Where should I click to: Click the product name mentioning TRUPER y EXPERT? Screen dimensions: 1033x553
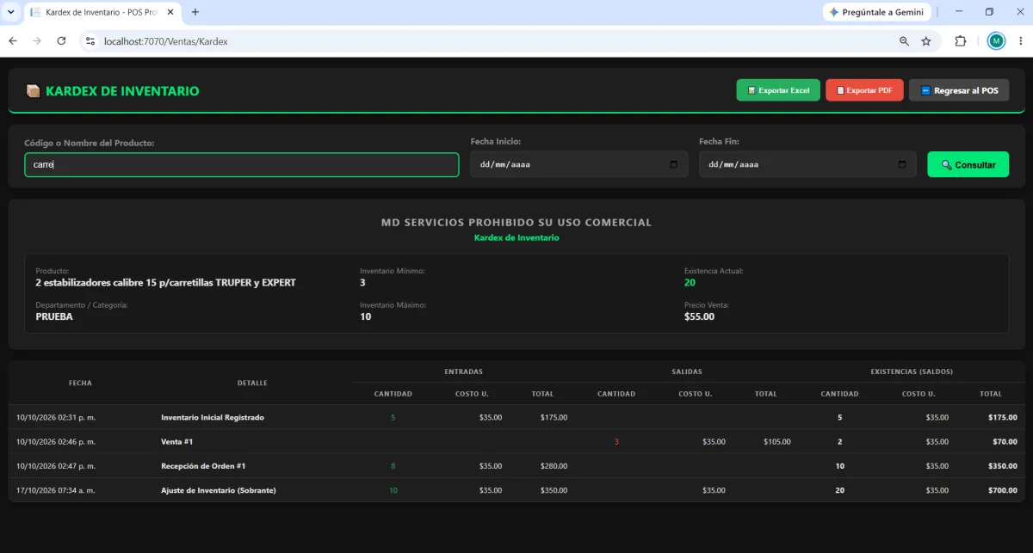coord(165,282)
